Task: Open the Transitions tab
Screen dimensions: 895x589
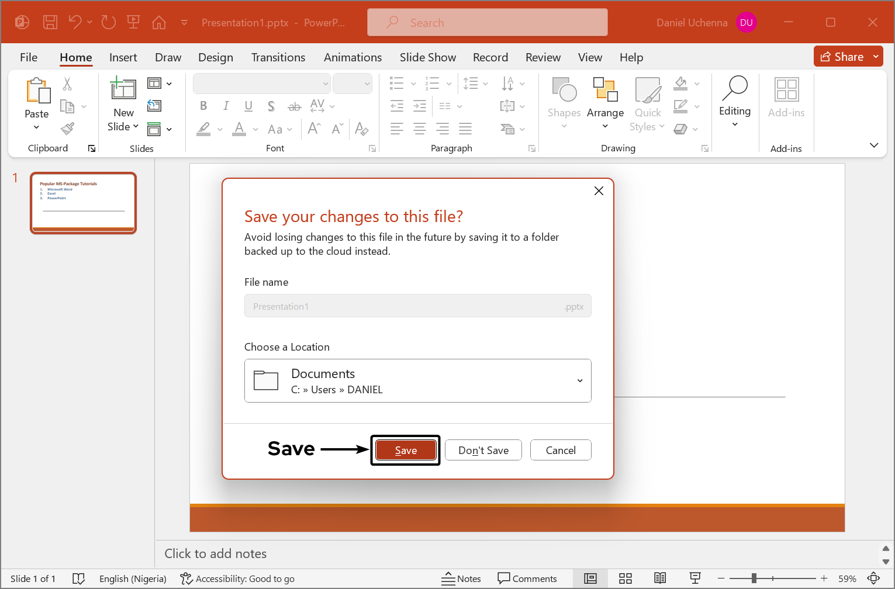Action: tap(278, 57)
